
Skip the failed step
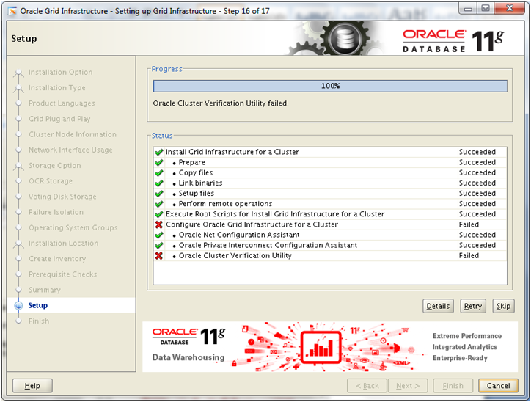point(503,306)
